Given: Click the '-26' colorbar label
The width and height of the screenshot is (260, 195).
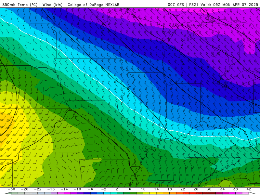Looking at the screenshot, I should [x=25, y=189].
